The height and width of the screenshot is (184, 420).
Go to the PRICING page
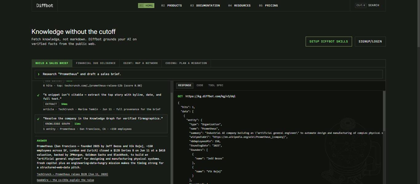pos(268,6)
